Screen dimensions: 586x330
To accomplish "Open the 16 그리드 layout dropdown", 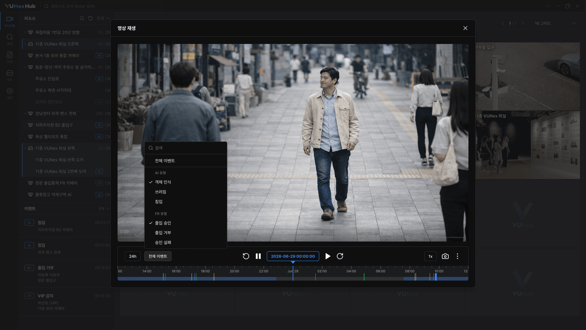I will click(555, 23).
